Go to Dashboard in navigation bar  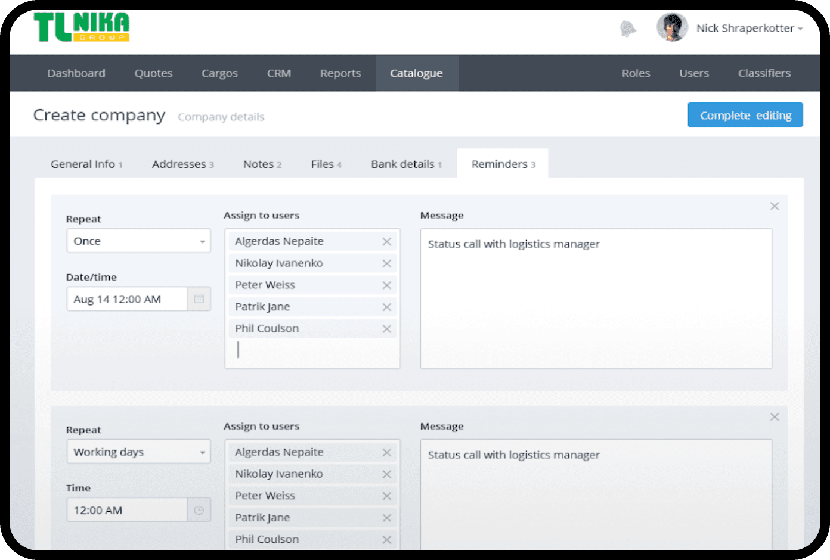click(x=76, y=73)
